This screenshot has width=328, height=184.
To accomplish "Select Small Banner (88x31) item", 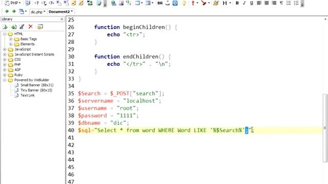I will pos(37,85).
